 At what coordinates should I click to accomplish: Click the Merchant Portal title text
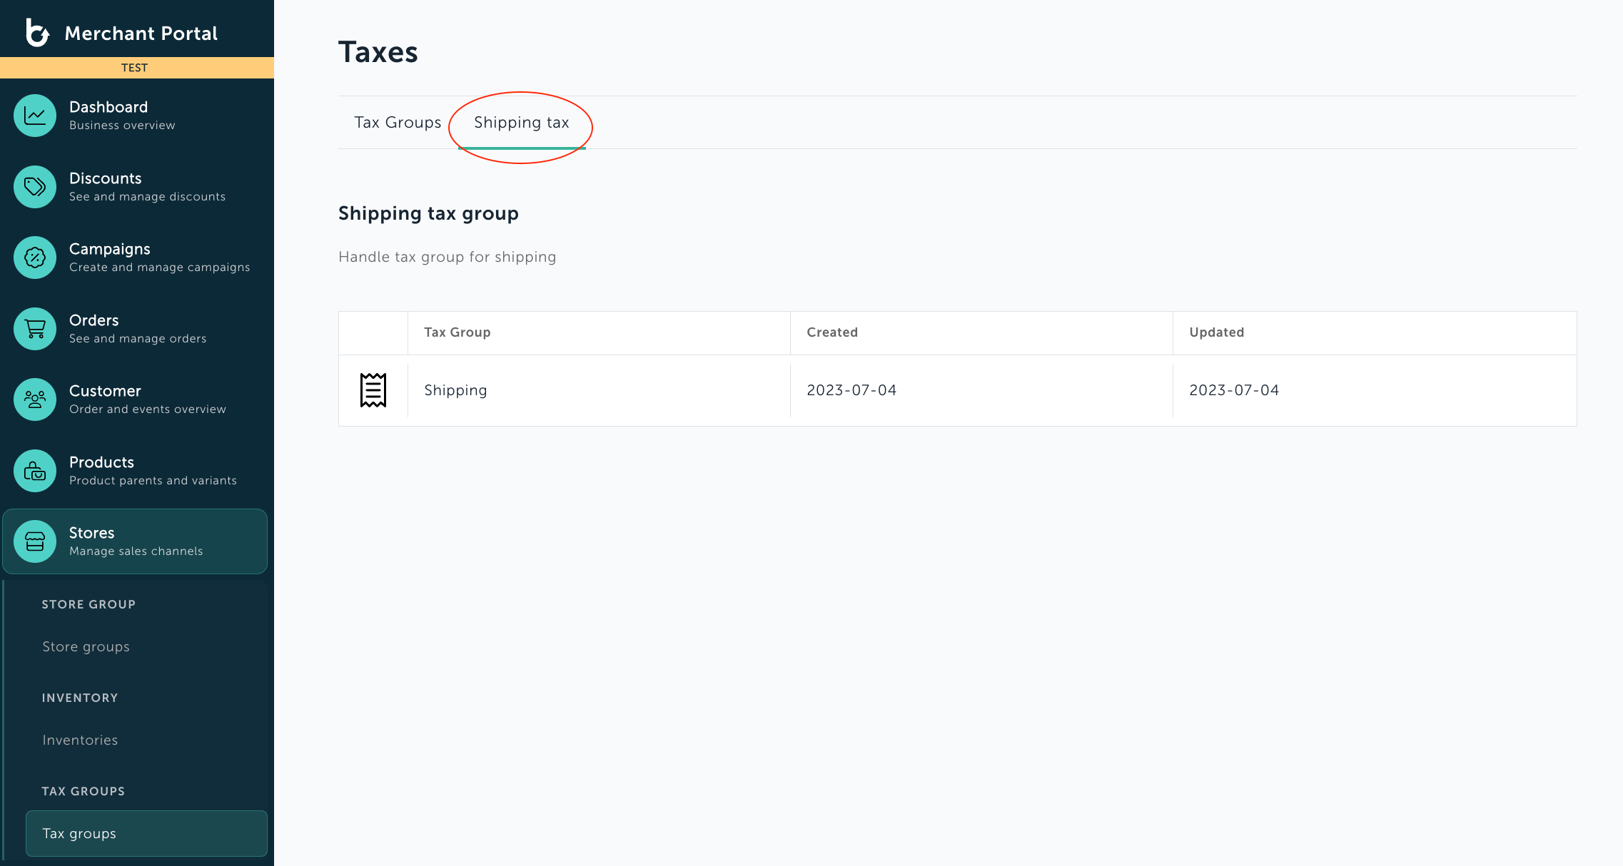[x=141, y=34]
